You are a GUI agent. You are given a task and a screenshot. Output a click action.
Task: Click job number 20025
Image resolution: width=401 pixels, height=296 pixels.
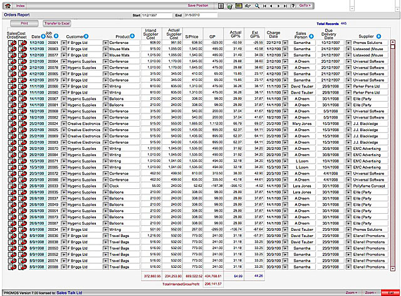click(x=53, y=130)
